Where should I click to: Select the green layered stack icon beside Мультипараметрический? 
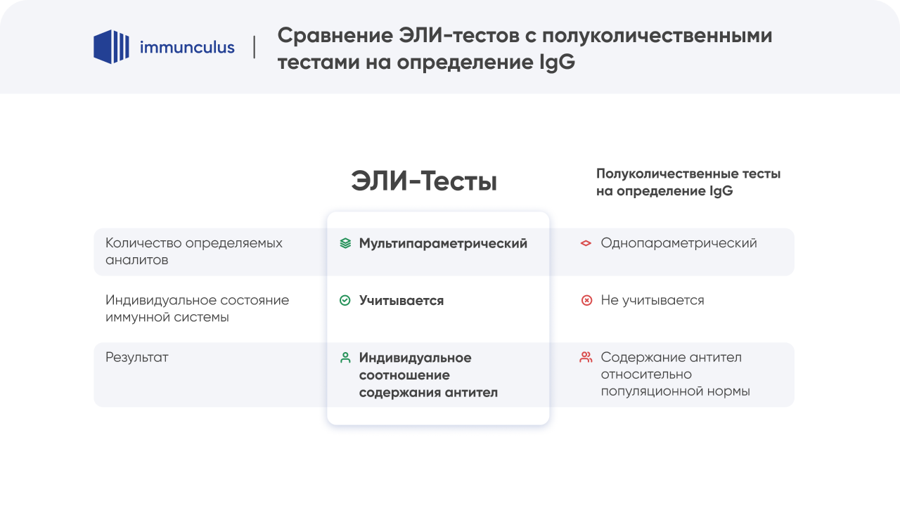point(345,243)
